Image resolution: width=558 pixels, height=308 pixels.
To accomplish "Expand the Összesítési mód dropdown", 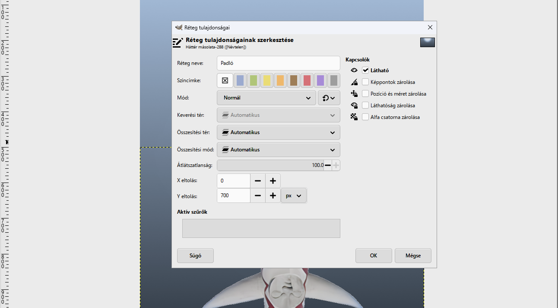I will pos(279,150).
